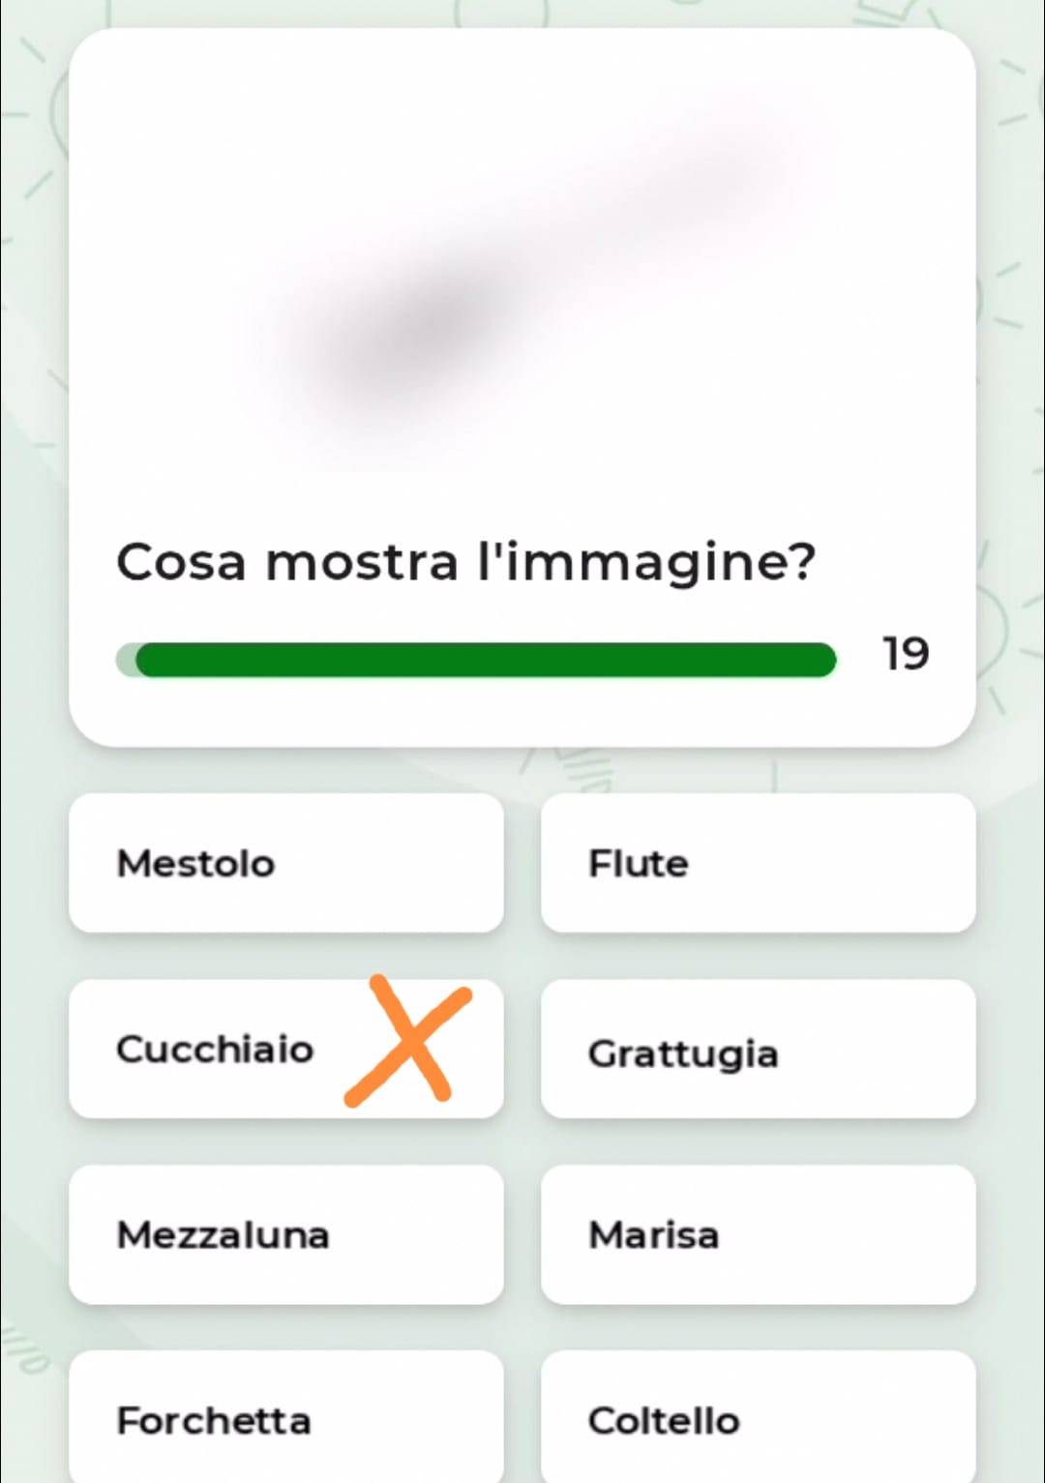Viewport: 1045px width, 1483px height.
Task: Click the countdown number 19
Action: tap(906, 654)
